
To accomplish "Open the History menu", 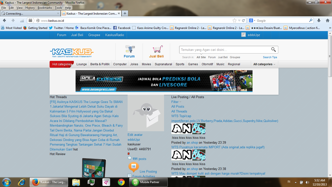I will 30,8.
